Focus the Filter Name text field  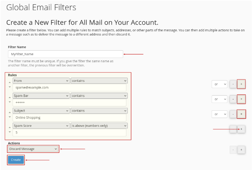pos(66,54)
